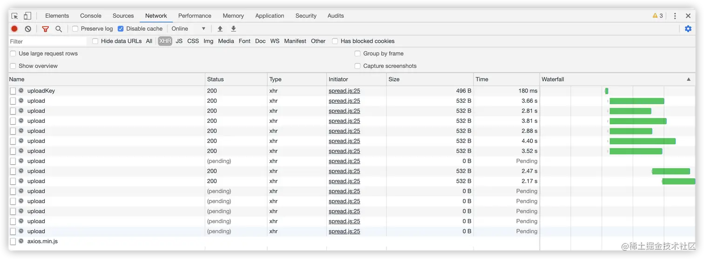
Task: Click the sort arrow in Waterfall header
Action: click(689, 80)
